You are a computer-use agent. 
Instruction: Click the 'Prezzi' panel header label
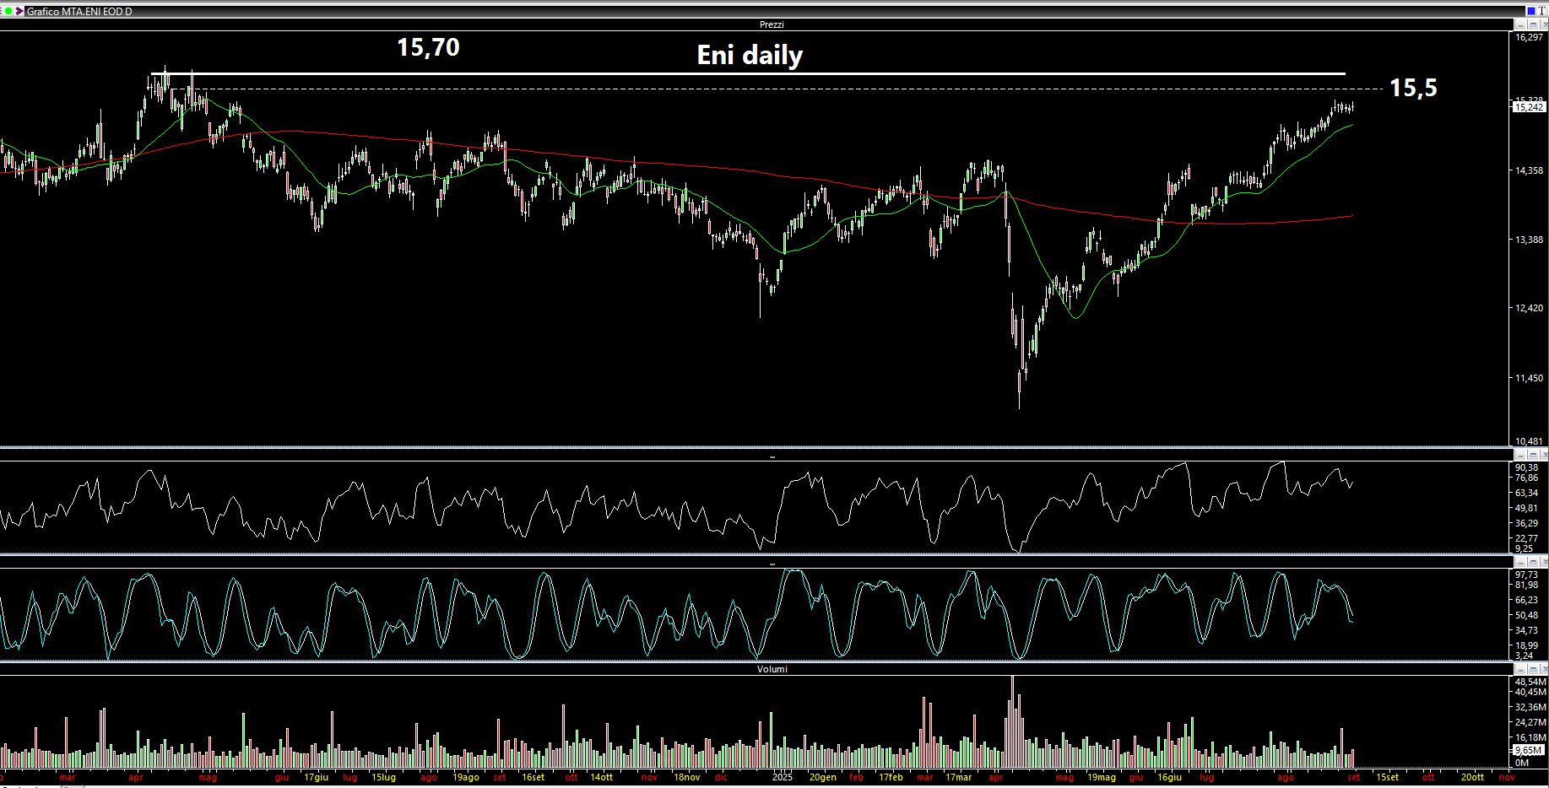click(772, 24)
